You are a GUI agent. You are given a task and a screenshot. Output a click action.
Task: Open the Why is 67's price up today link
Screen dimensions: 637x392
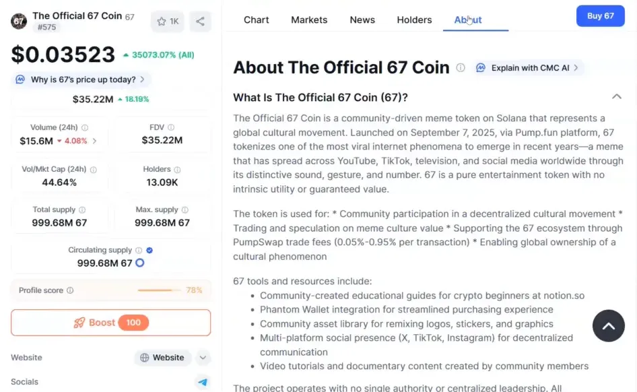(x=80, y=79)
